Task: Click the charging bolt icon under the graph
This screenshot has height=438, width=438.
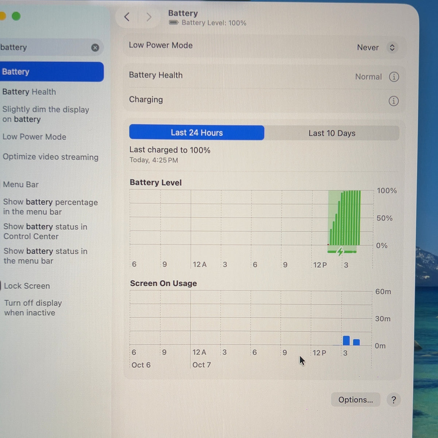Action: [x=341, y=251]
